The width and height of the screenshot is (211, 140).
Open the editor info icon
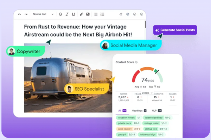tap(142, 14)
